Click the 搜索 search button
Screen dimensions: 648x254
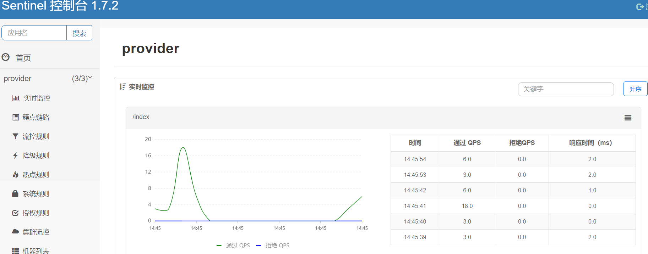coord(79,33)
